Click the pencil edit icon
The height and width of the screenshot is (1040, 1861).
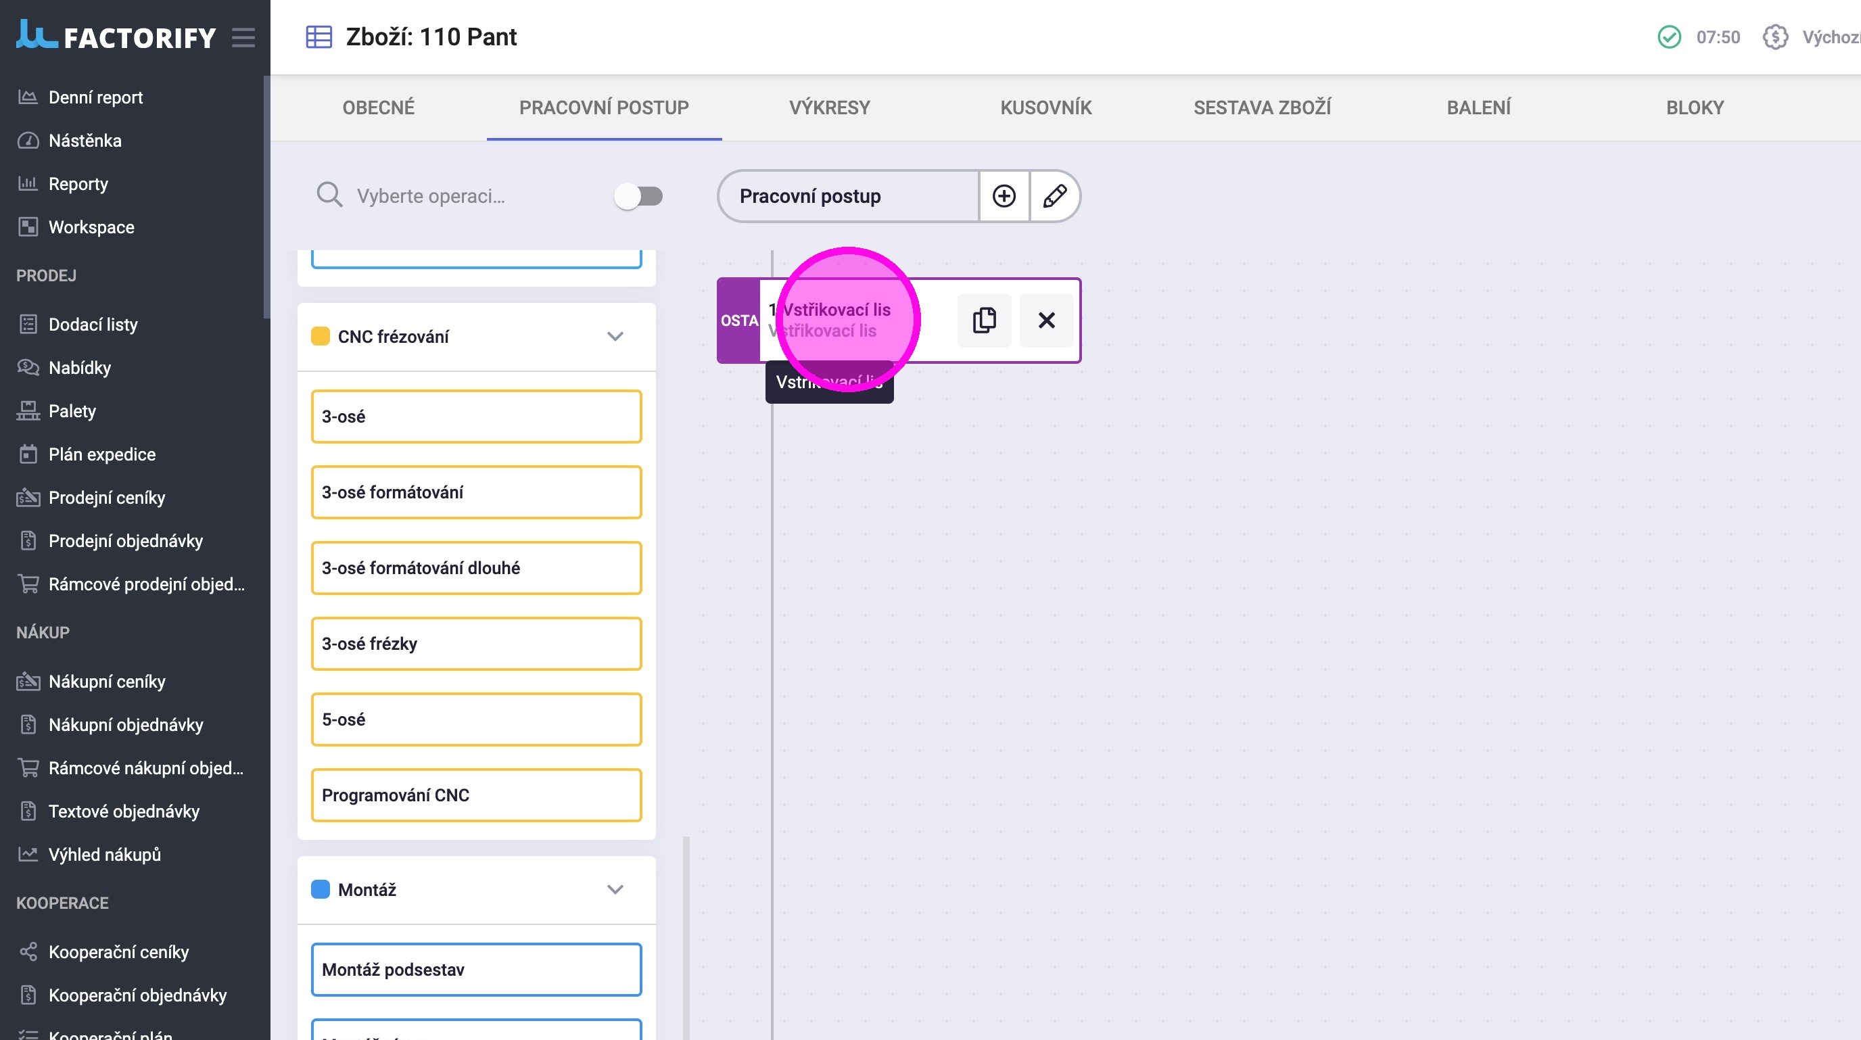[x=1054, y=195]
